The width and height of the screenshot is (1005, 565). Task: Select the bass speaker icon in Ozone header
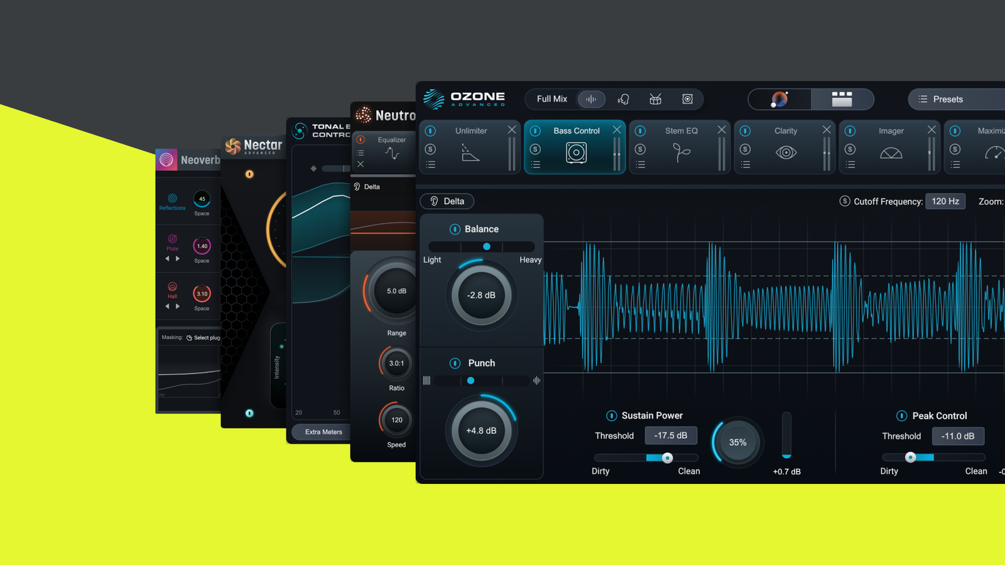688,99
